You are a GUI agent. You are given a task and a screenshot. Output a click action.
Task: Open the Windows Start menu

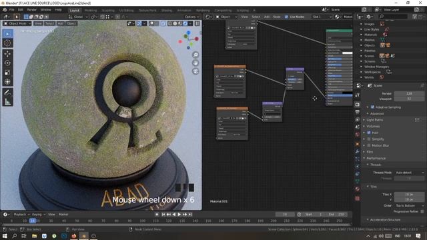tap(5, 236)
